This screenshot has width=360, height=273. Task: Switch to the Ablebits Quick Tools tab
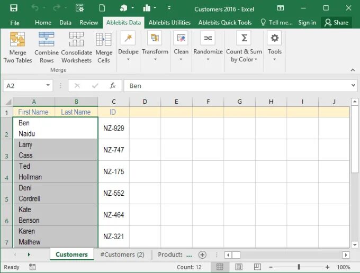pyautogui.click(x=225, y=22)
